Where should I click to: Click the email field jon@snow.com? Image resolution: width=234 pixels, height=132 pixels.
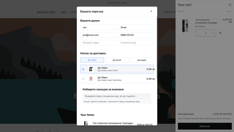[98, 35]
